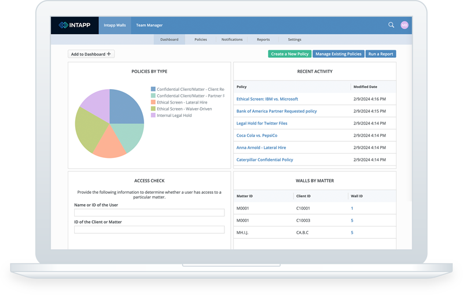Click the Wall ID column header
Image resolution: width=463 pixels, height=295 pixels.
coord(357,196)
